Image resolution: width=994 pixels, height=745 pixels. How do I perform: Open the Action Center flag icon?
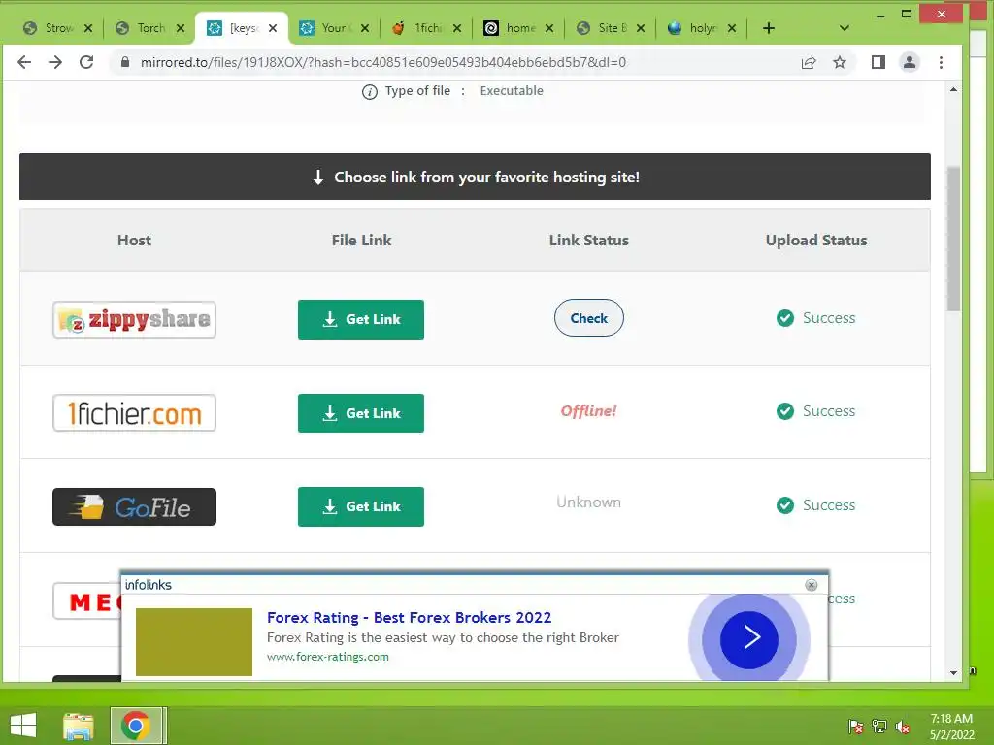tap(855, 726)
